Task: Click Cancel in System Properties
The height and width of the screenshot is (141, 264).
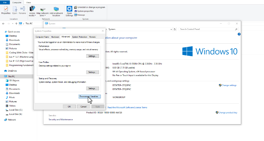Action: tap(83, 106)
